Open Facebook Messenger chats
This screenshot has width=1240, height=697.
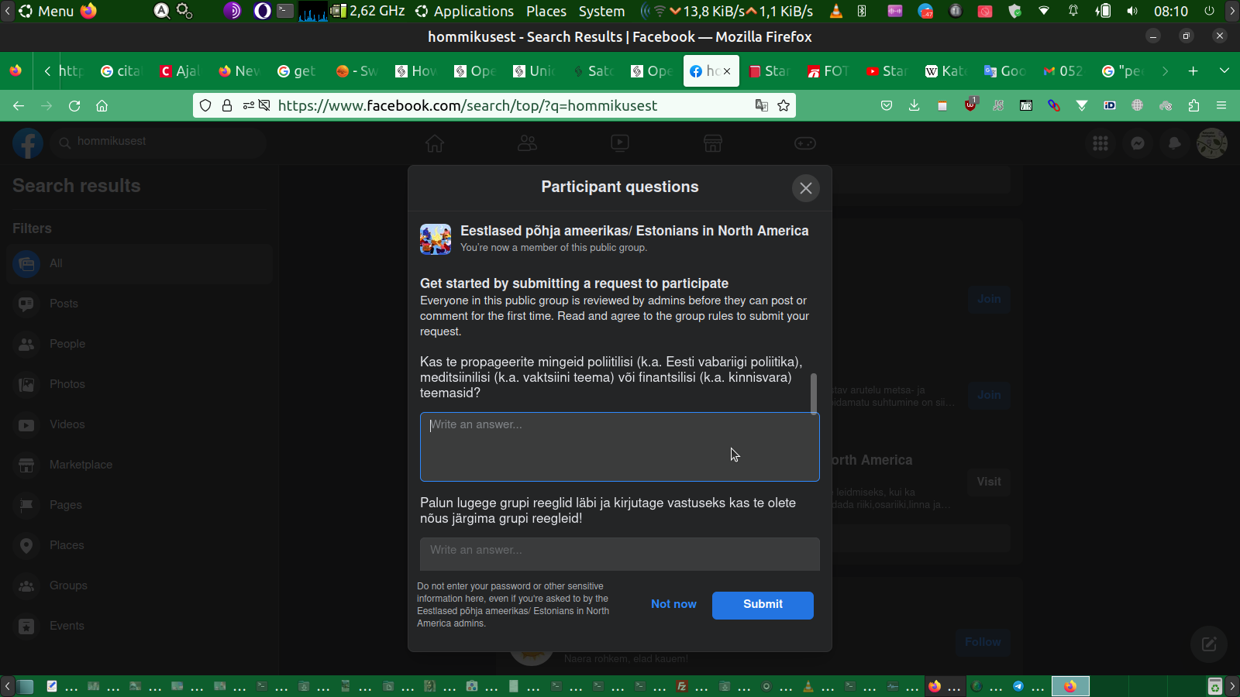tap(1138, 143)
